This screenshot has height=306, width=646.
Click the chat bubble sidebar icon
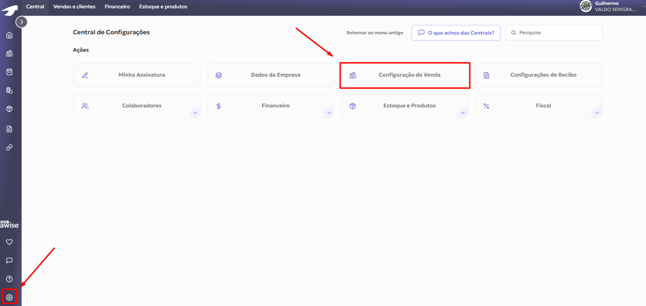(x=9, y=260)
